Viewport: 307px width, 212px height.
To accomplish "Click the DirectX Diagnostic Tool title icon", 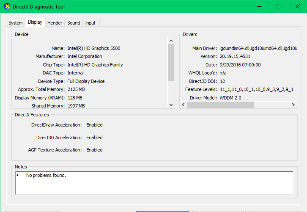I will (7, 6).
